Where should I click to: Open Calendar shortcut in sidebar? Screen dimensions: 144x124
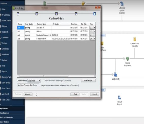coord(4,26)
